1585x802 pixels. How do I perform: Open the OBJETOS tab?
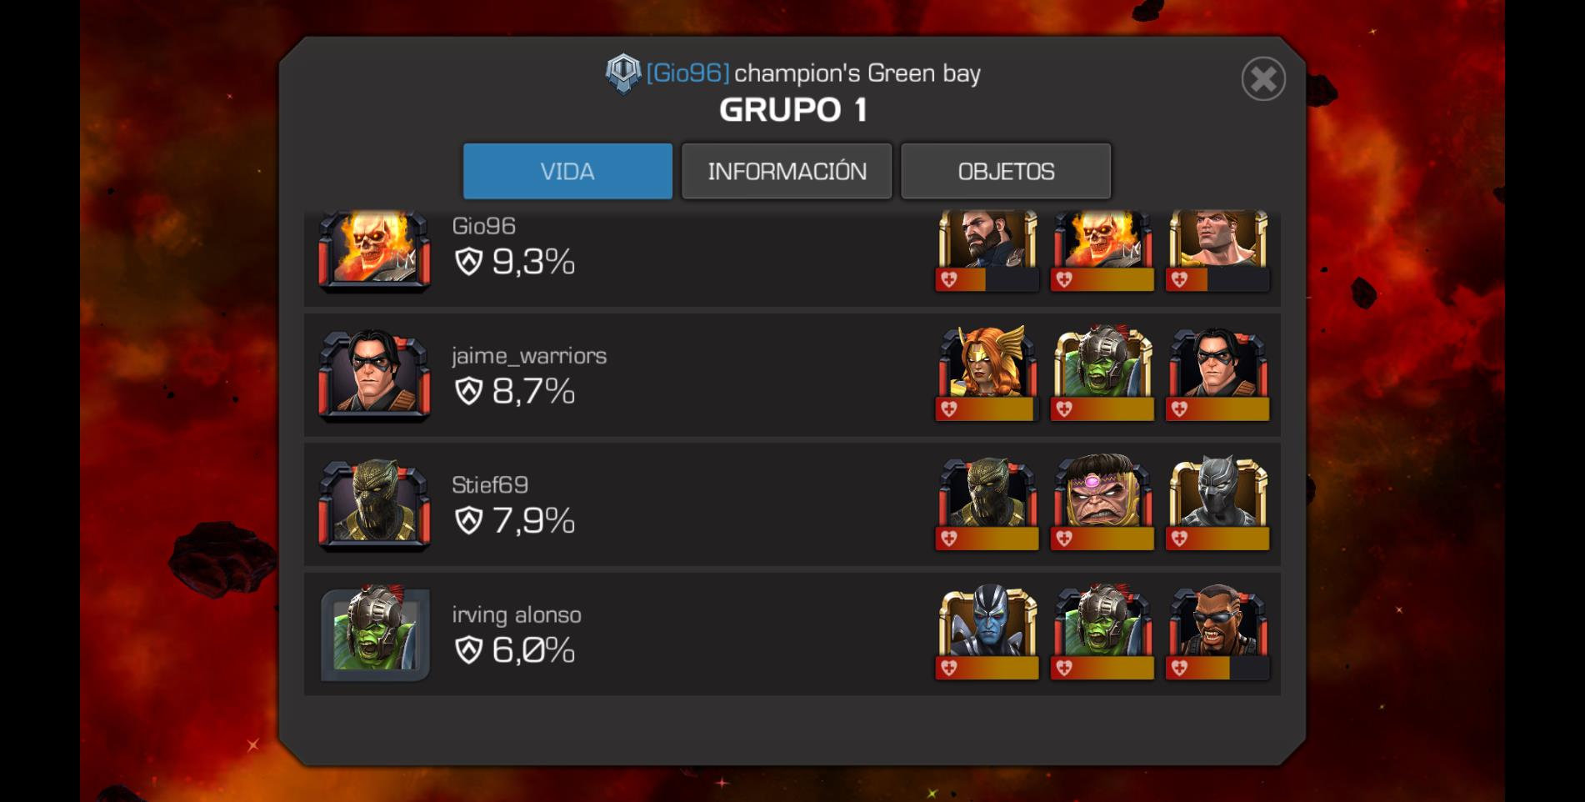1006,171
